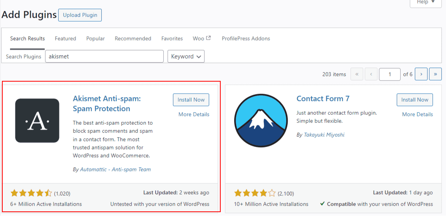This screenshot has width=446, height=216.
Task: Open the Favorites tab
Action: (172, 39)
